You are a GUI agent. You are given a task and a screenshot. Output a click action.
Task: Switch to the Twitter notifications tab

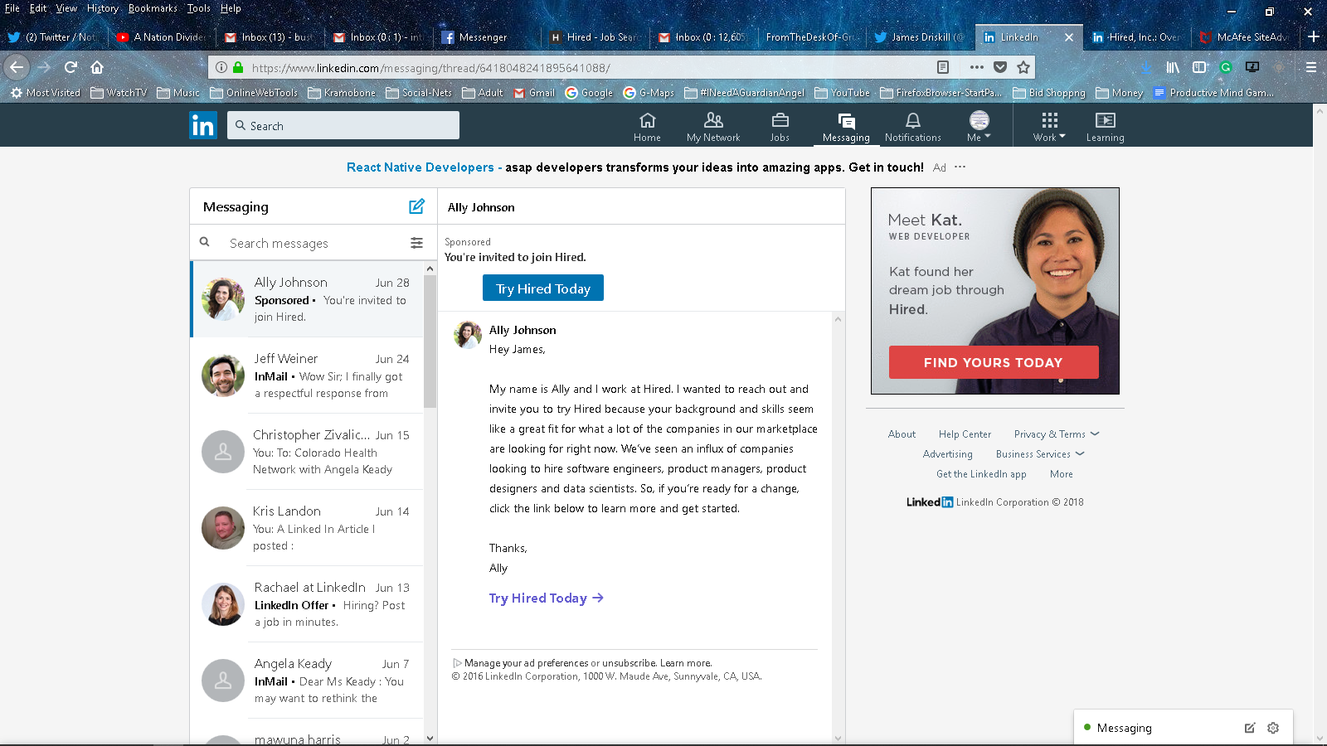click(x=55, y=37)
